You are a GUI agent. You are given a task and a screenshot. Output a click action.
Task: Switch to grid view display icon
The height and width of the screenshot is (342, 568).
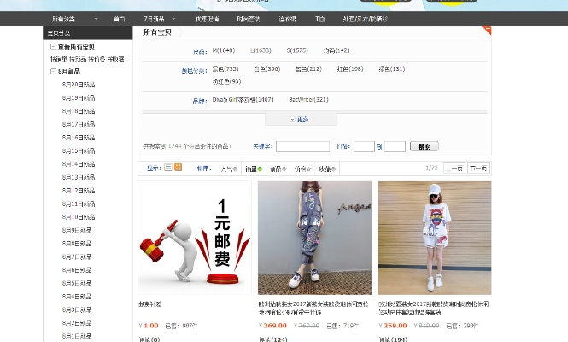(179, 168)
